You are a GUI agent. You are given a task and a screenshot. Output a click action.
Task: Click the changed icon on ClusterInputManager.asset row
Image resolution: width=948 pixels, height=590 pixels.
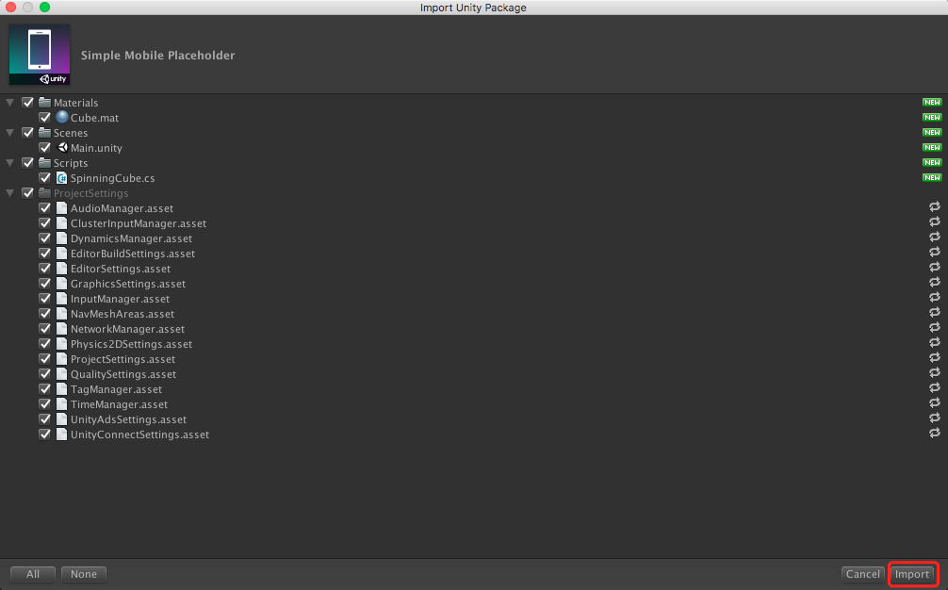tap(935, 221)
